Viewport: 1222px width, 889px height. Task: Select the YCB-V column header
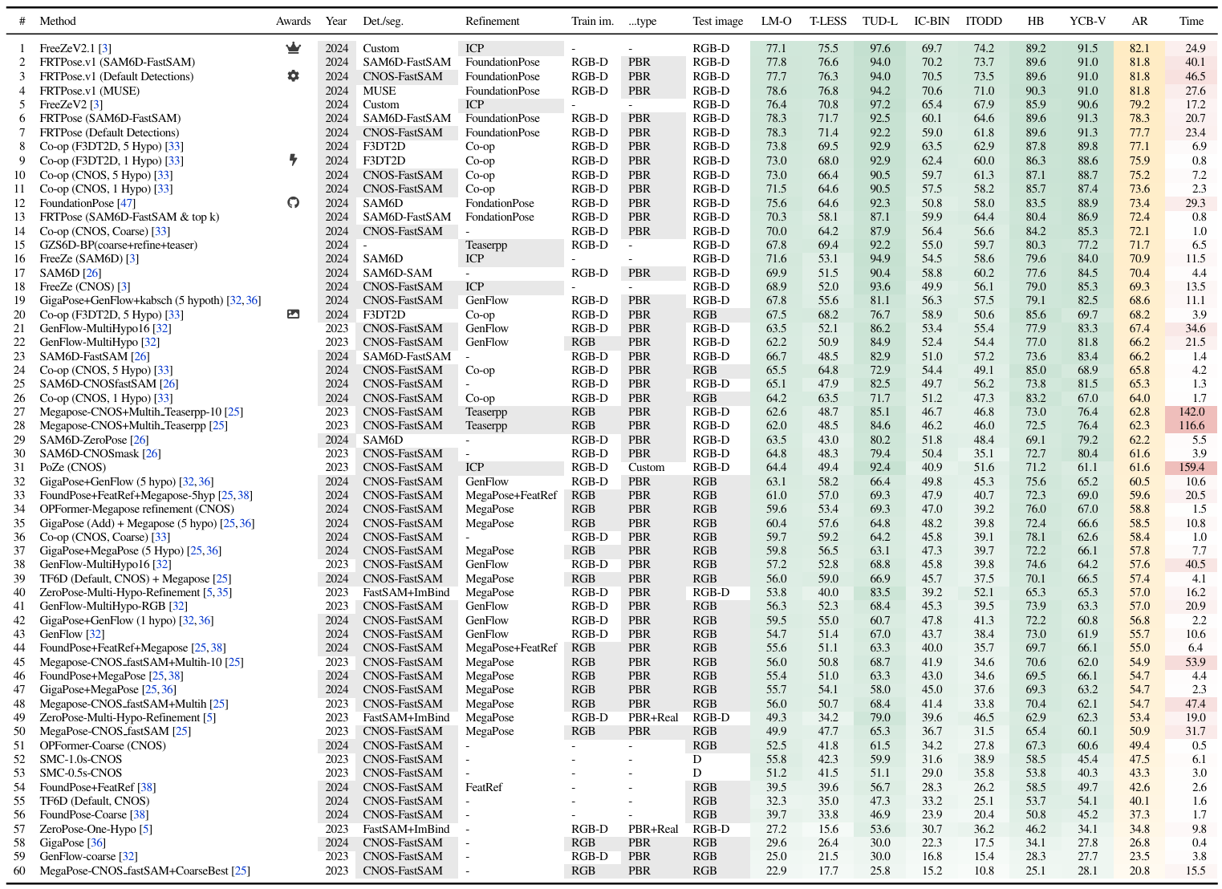[x=1087, y=21]
